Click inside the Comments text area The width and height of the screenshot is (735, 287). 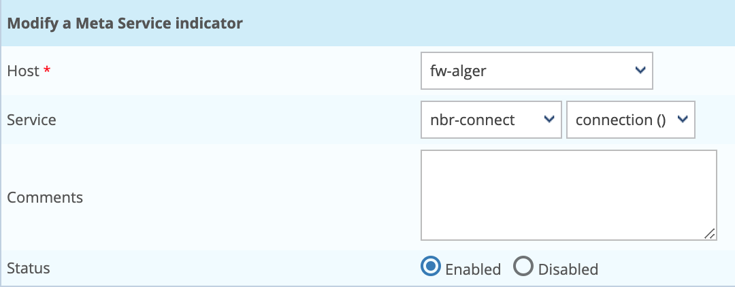coord(568,195)
